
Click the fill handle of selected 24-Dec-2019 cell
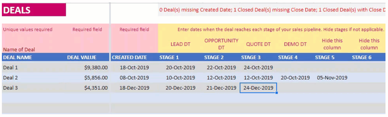point(276,93)
